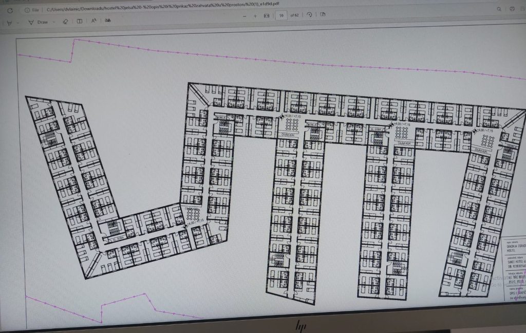The width and height of the screenshot is (526, 333).
Task: Select the Erase tool
Action: pos(65,22)
